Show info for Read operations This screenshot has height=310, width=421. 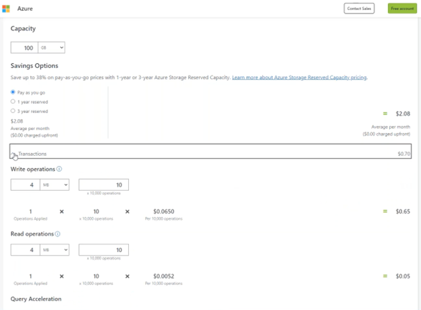pos(57,234)
